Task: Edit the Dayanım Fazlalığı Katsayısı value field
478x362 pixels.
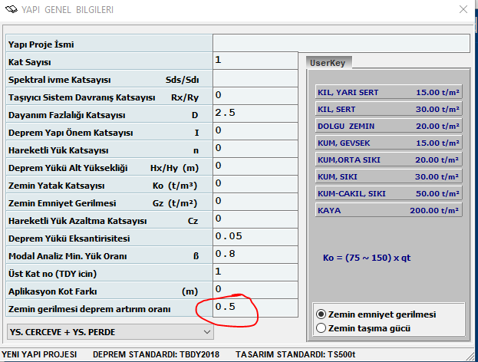Action: [x=255, y=114]
